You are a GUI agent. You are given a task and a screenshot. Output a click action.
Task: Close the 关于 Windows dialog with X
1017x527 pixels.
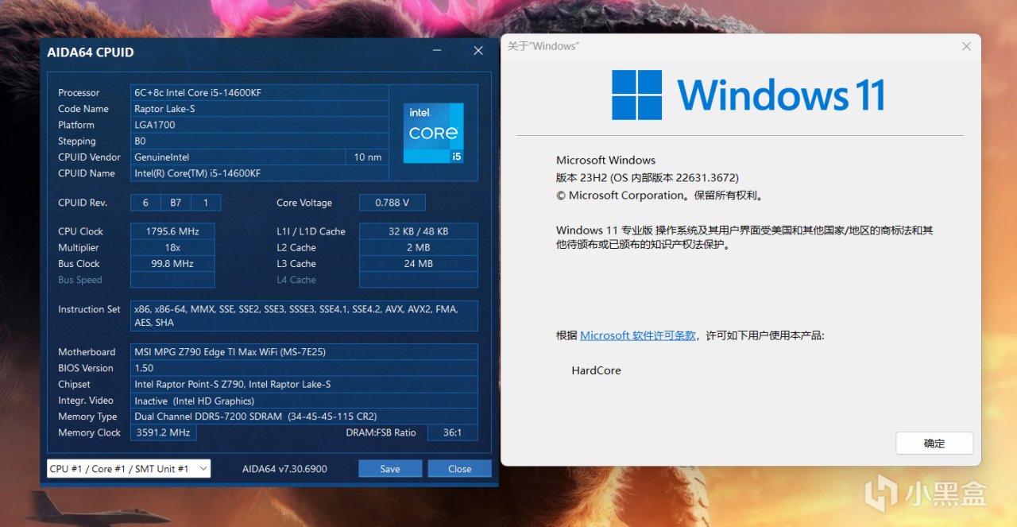[x=966, y=46]
